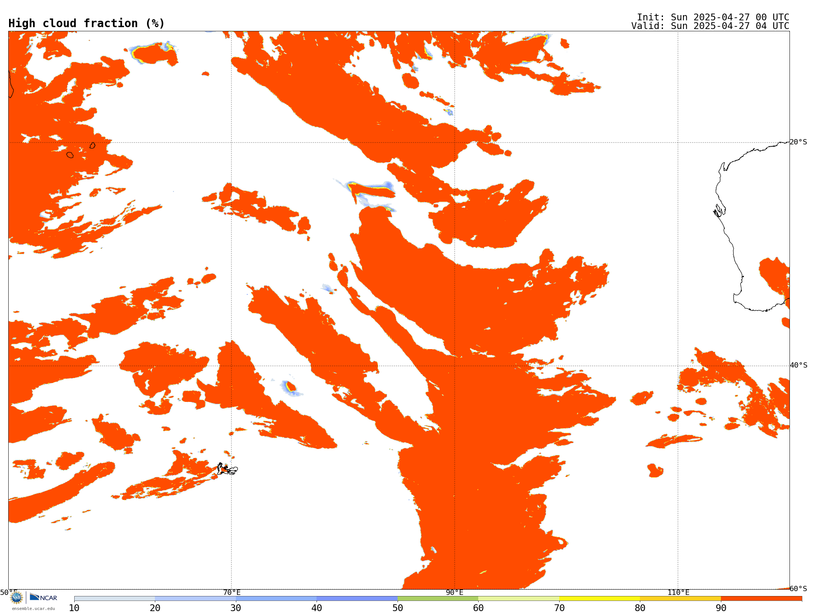Viewport: 814px width, 613px height.
Task: Click the 110°E longitude label
Action: [678, 593]
